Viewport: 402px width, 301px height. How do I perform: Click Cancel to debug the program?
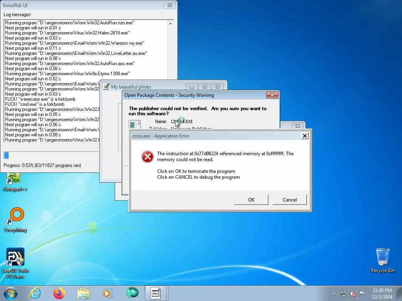(x=289, y=199)
